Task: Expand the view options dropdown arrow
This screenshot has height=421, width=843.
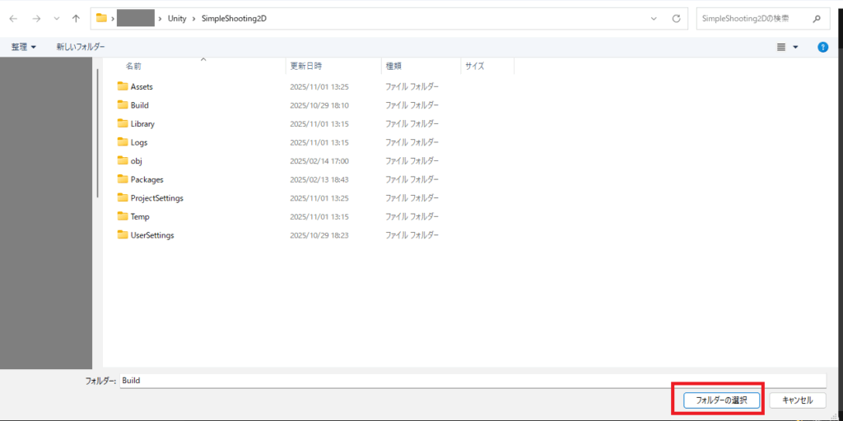Action: point(795,47)
